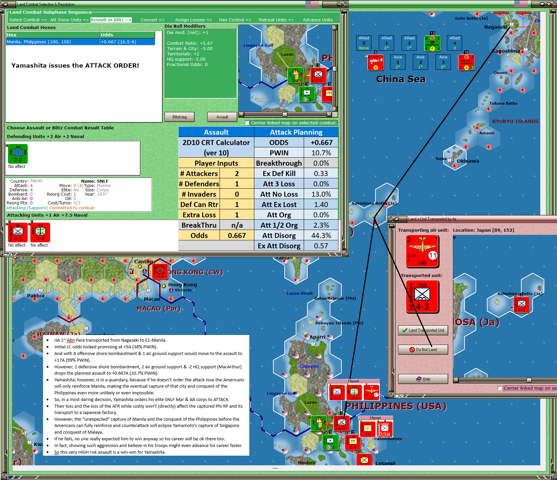Click the Land Combat mini map scroll right arrow
This screenshot has height=480, width=557.
(329, 114)
